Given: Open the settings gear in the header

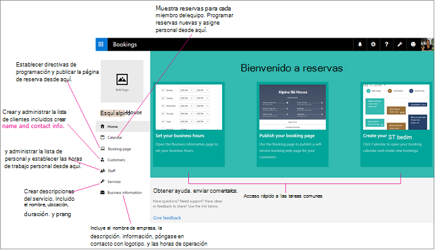Looking at the screenshot, I should 373,44.
